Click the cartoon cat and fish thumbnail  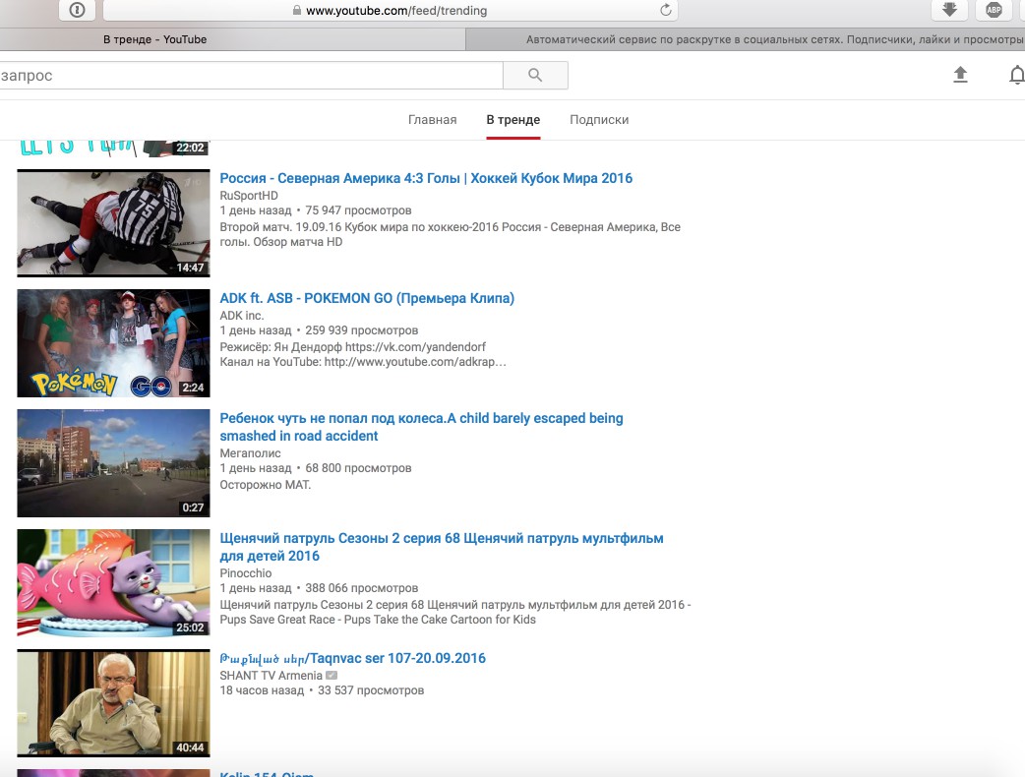[x=113, y=583]
